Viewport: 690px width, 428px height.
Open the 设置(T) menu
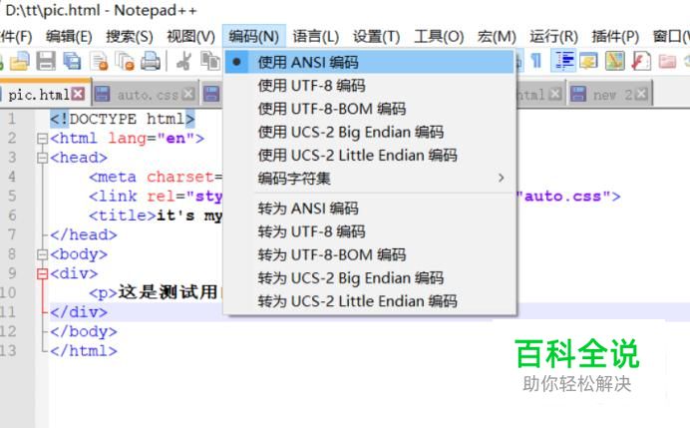point(376,37)
